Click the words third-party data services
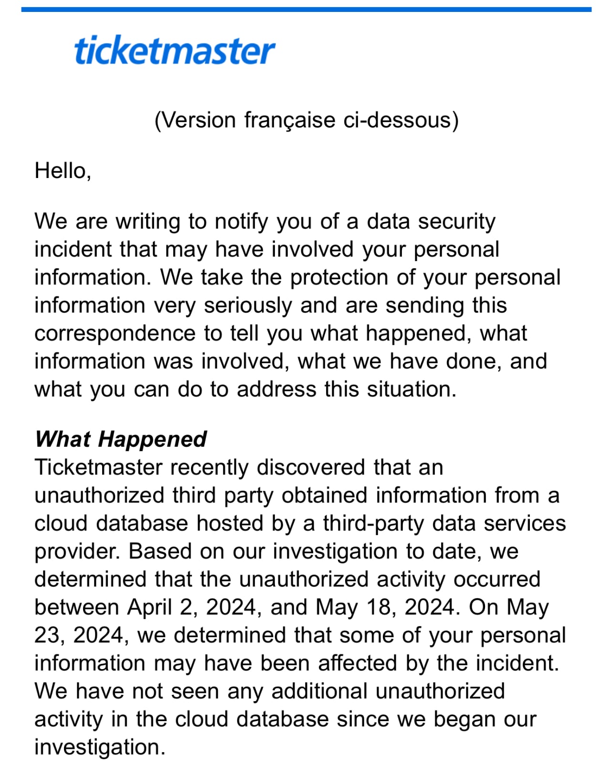 point(444,523)
